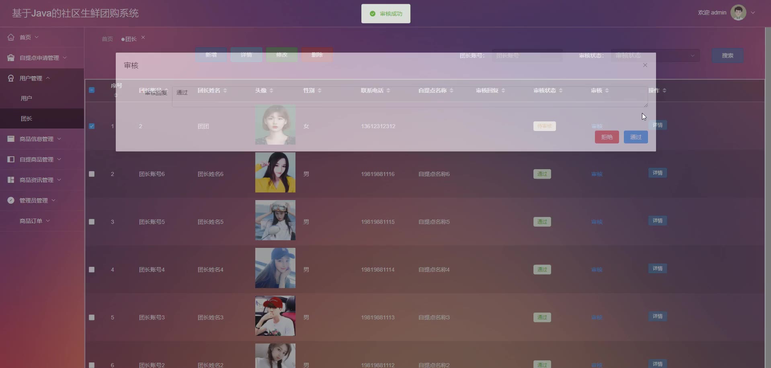Sort by 联系电话 column arrows
This screenshot has height=368, width=771.
pyautogui.click(x=388, y=90)
